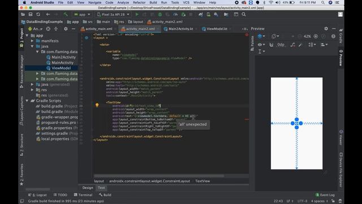Open Preview panel settings gear
This screenshot has width=362, height=204.
[326, 29]
